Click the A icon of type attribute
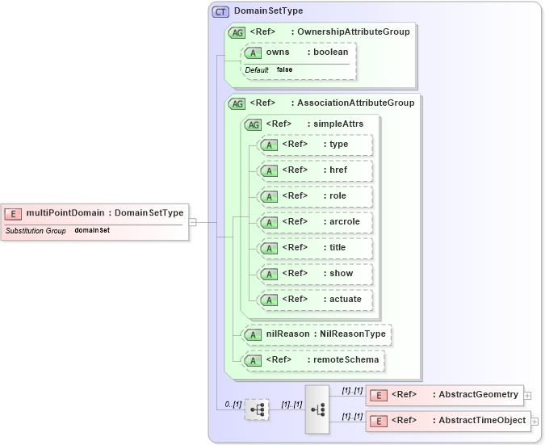Screen dimensions: 545x445 point(269,145)
